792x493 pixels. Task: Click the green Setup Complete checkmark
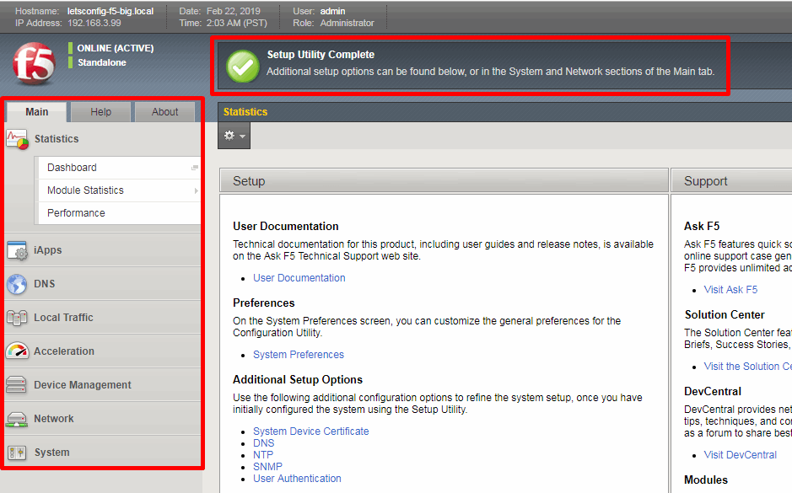click(x=243, y=66)
